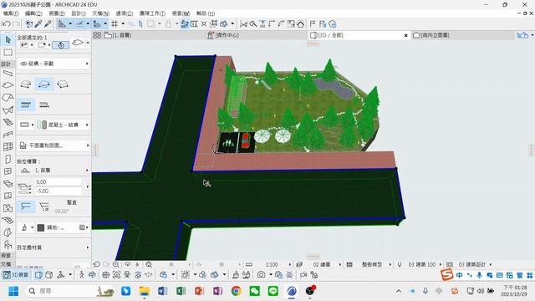Open the 文檔 menu
535x301 pixels.
click(x=100, y=13)
